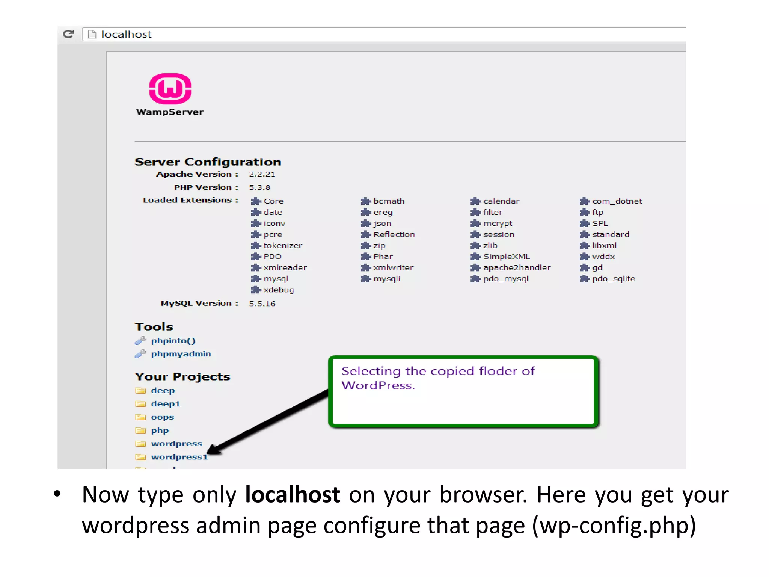Click puzzle icon beside Core extension
Screen dimensions: 769x577
[x=256, y=201]
